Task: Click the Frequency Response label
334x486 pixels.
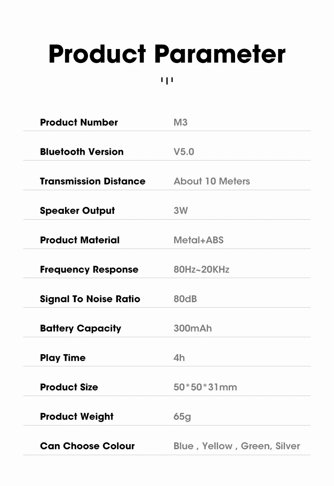Action: tap(89, 270)
